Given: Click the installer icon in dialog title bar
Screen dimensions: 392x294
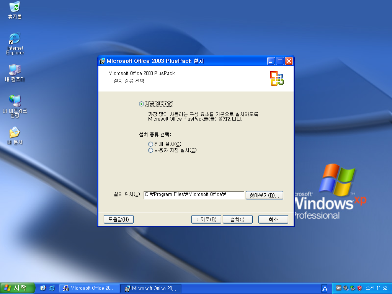Looking at the screenshot, I should pos(102,61).
